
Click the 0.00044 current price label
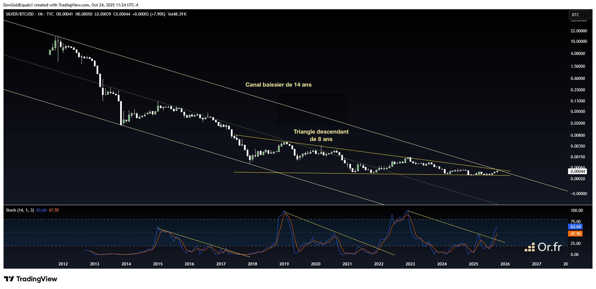(x=578, y=171)
